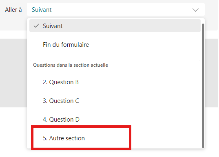Choose Fin du formulaire option
This screenshot has width=219, height=157.
(115, 45)
